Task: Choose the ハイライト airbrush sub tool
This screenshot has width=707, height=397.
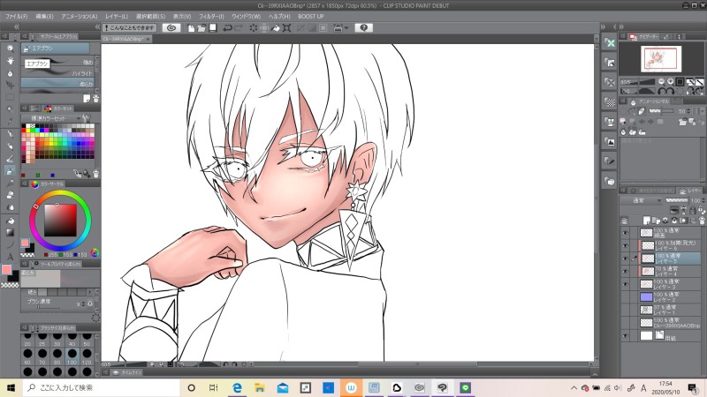Action: pyautogui.click(x=57, y=73)
